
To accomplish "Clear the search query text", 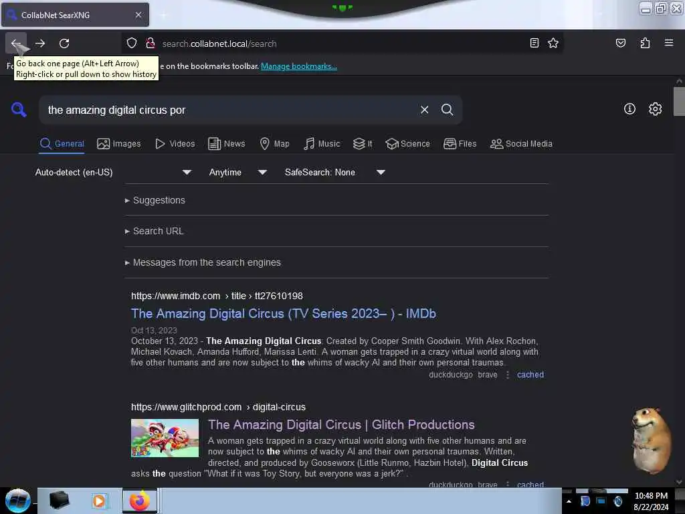I will (424, 110).
